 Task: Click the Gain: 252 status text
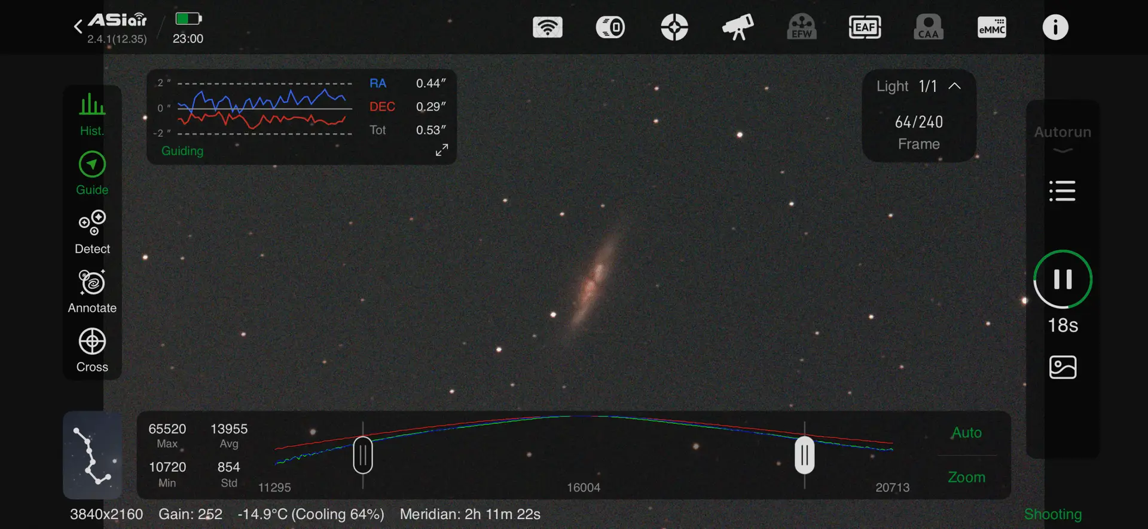(190, 514)
